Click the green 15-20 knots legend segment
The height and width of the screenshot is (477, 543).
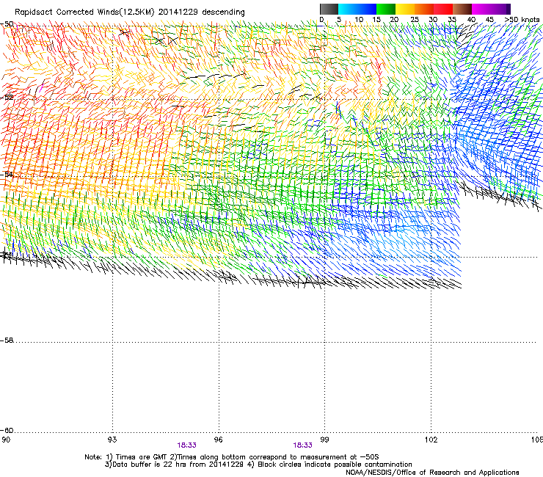pos(386,9)
